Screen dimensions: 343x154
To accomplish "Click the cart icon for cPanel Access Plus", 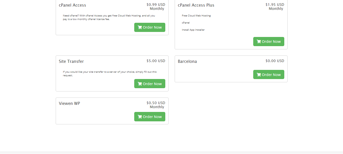I will (259, 42).
